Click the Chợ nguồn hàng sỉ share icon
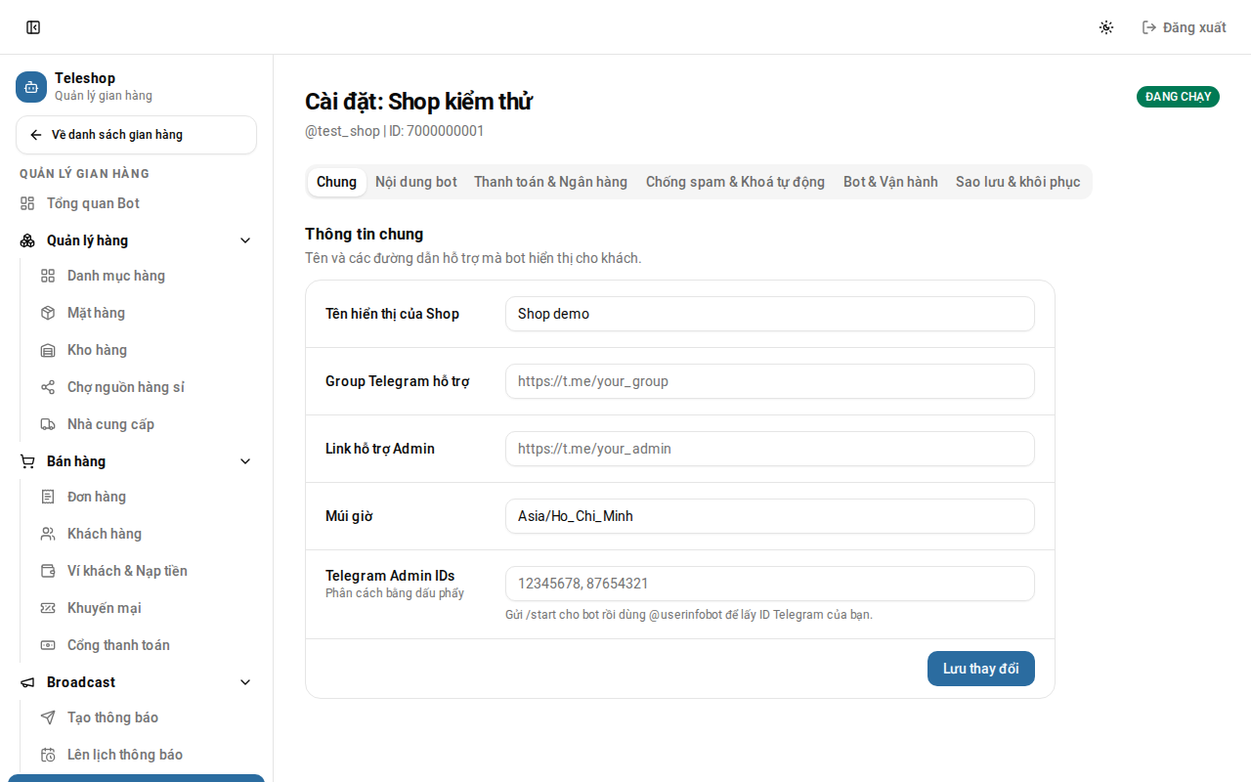The height and width of the screenshot is (782, 1251). pos(48,387)
